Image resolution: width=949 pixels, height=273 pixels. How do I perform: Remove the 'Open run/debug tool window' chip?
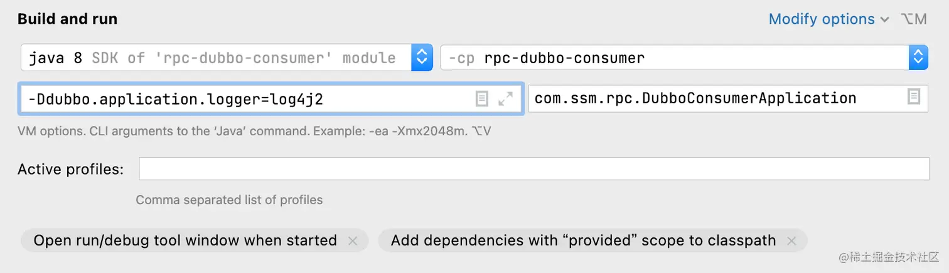point(353,240)
